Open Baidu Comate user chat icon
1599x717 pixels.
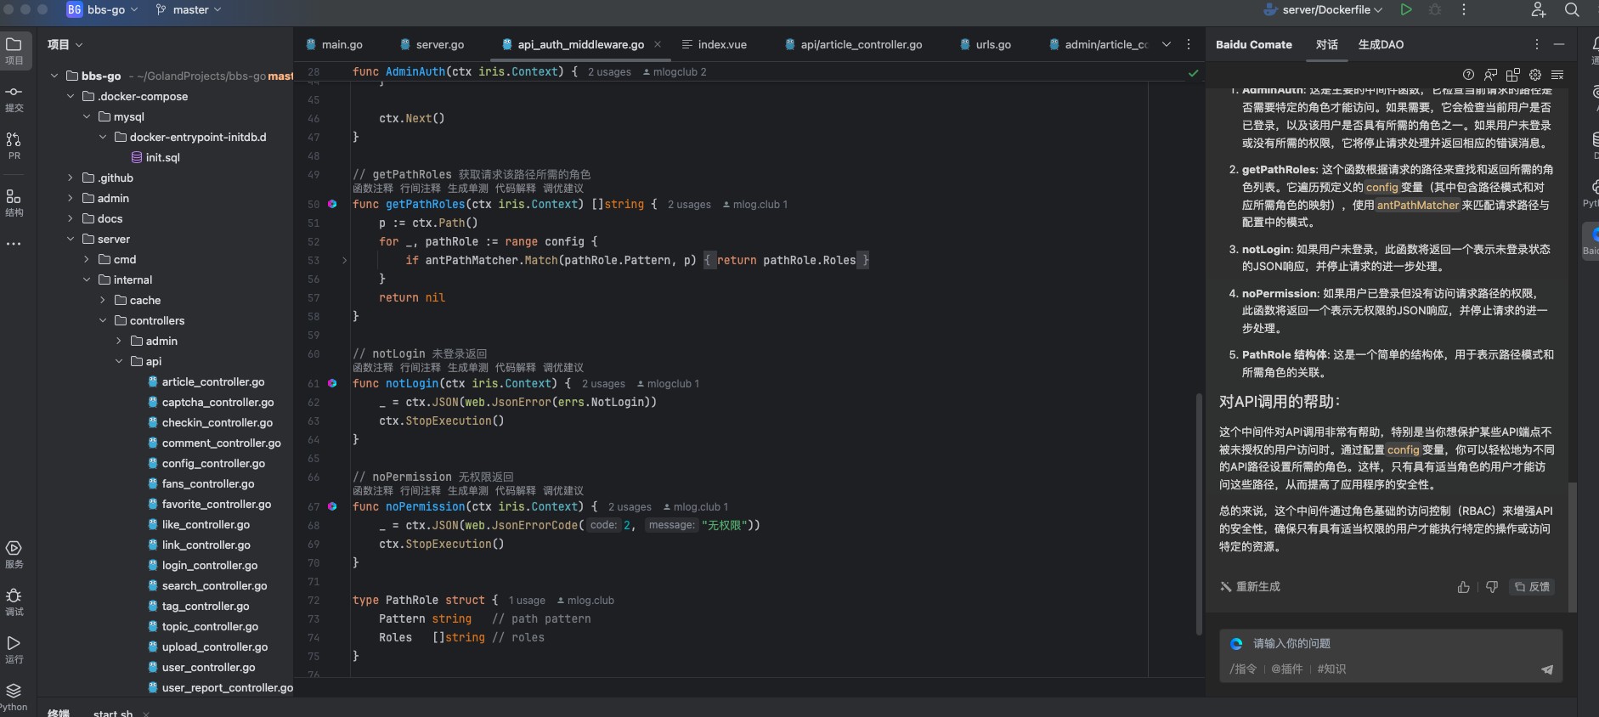[1491, 75]
